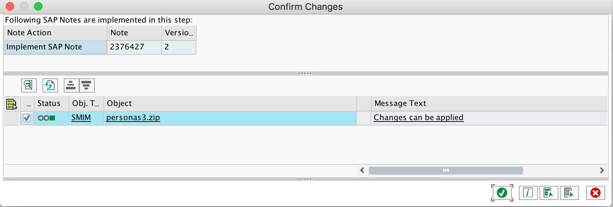Click the Refresh toolbar icon
The image size is (613, 207).
coord(50,85)
